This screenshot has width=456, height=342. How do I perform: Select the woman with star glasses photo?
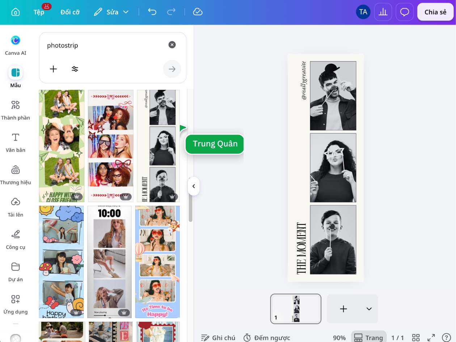point(333,168)
